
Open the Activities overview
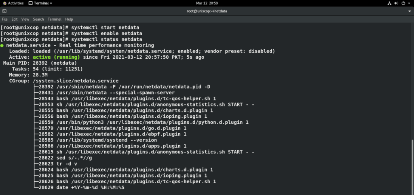tap(13, 3)
